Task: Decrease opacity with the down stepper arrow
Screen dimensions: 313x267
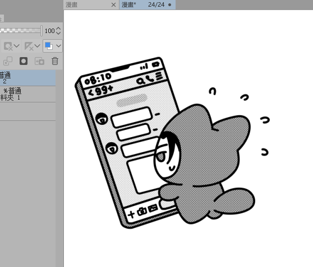Action: click(58, 33)
